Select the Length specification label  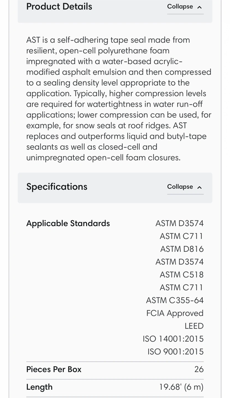point(39,387)
